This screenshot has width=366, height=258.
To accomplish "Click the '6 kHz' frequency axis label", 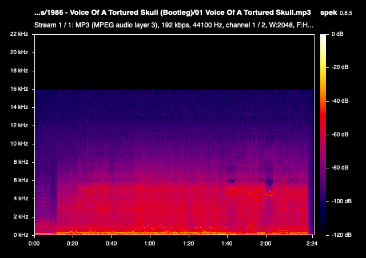I will pos(21,180).
